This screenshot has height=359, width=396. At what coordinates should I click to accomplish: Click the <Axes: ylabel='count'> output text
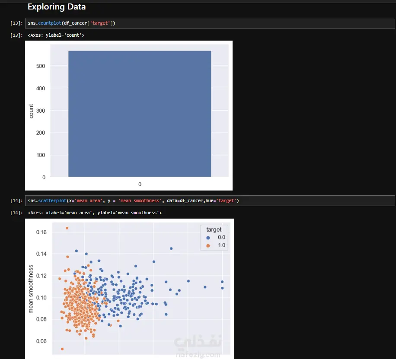pyautogui.click(x=56, y=35)
